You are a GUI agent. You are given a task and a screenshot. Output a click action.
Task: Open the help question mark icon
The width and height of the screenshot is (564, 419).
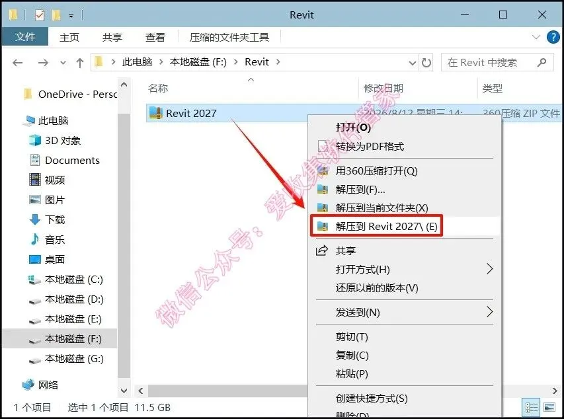pos(553,37)
